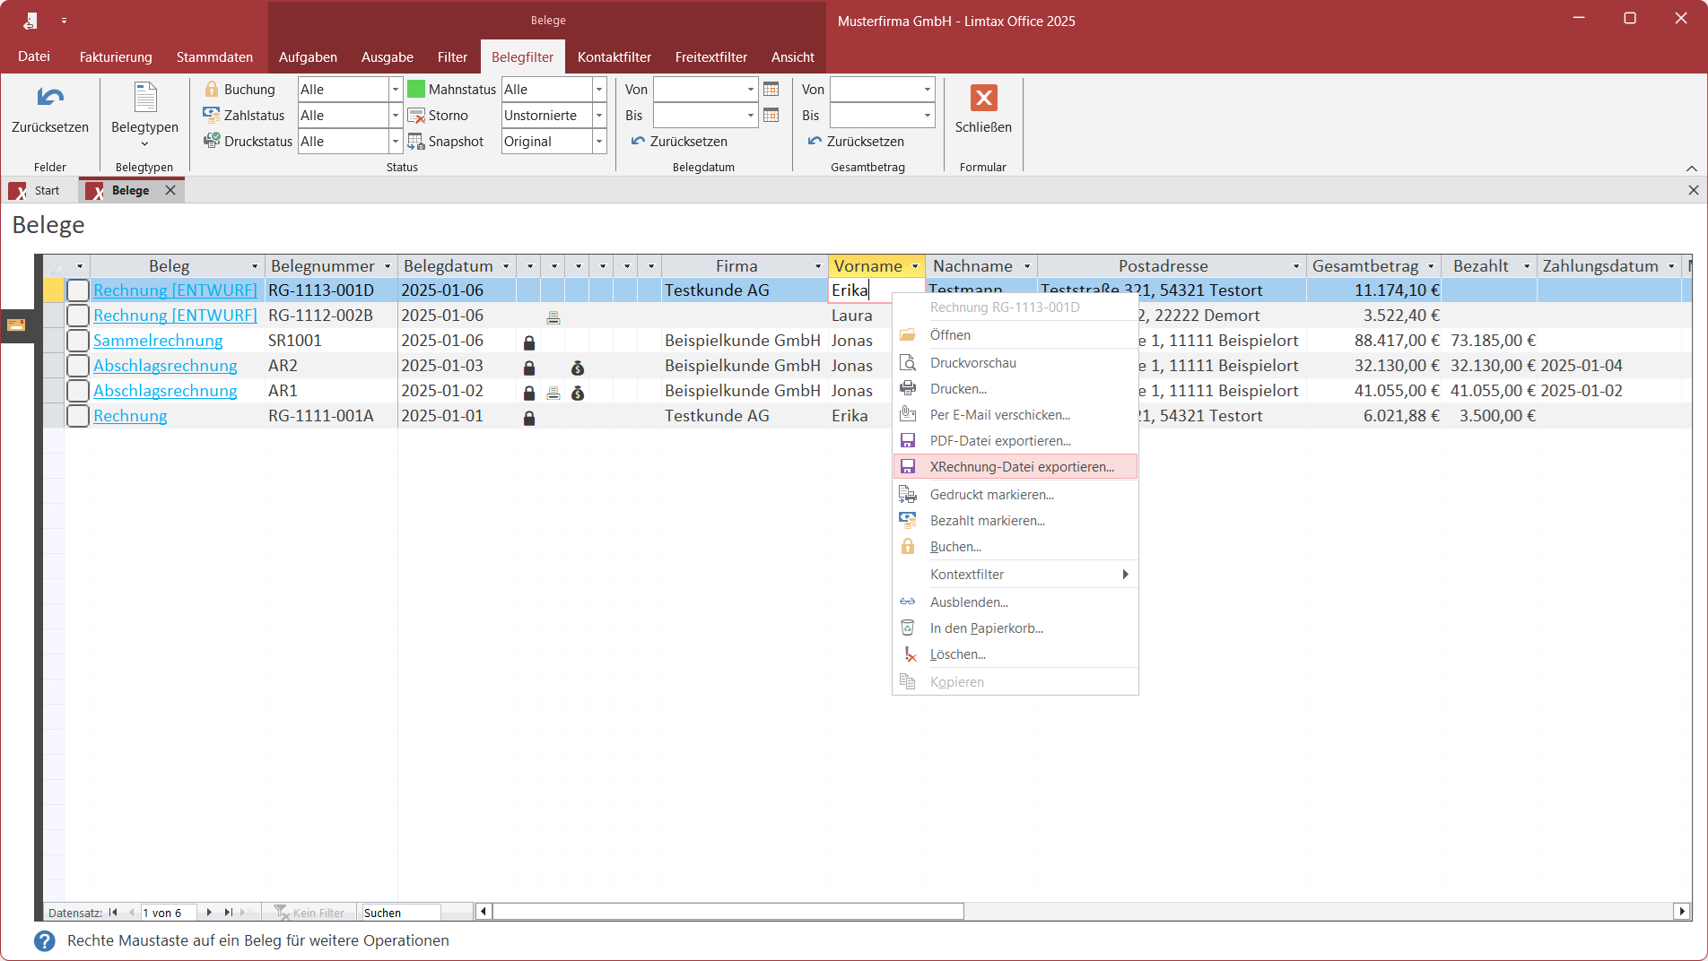This screenshot has height=961, width=1708.
Task: Click the printer icon in AR1 row
Action: tap(553, 393)
